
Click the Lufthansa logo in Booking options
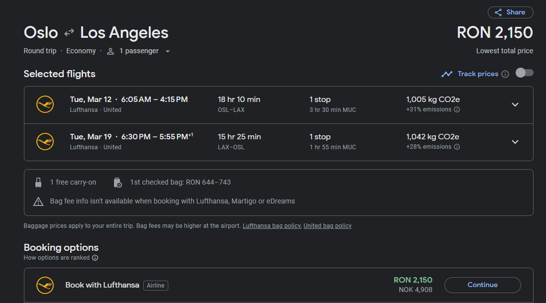tap(45, 285)
